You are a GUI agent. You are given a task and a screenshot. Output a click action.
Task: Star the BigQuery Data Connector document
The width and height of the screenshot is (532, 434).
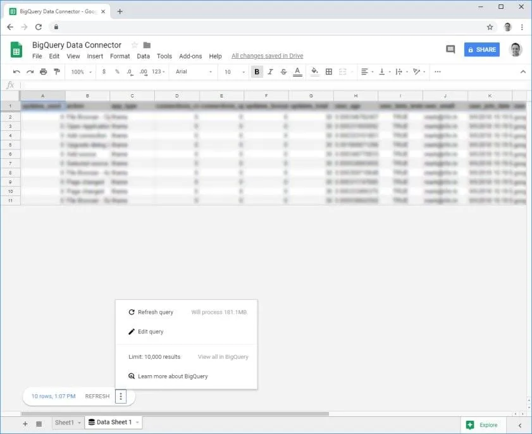tap(135, 45)
